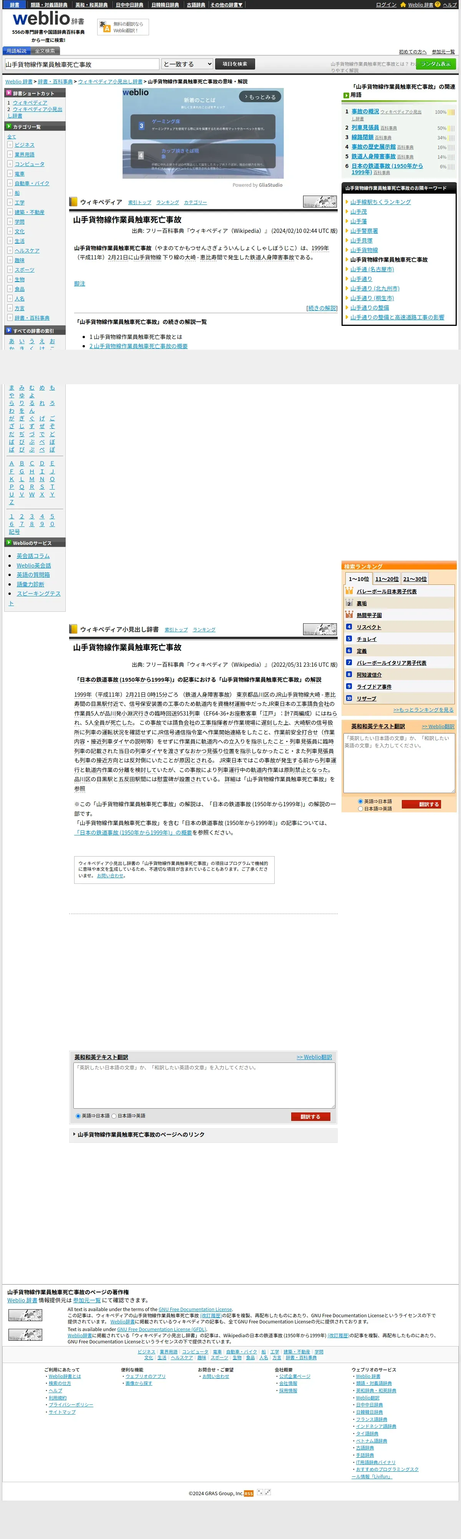This screenshot has width=461, height=1539.
Task: Open ログイン link in top bar
Action: 386,5
